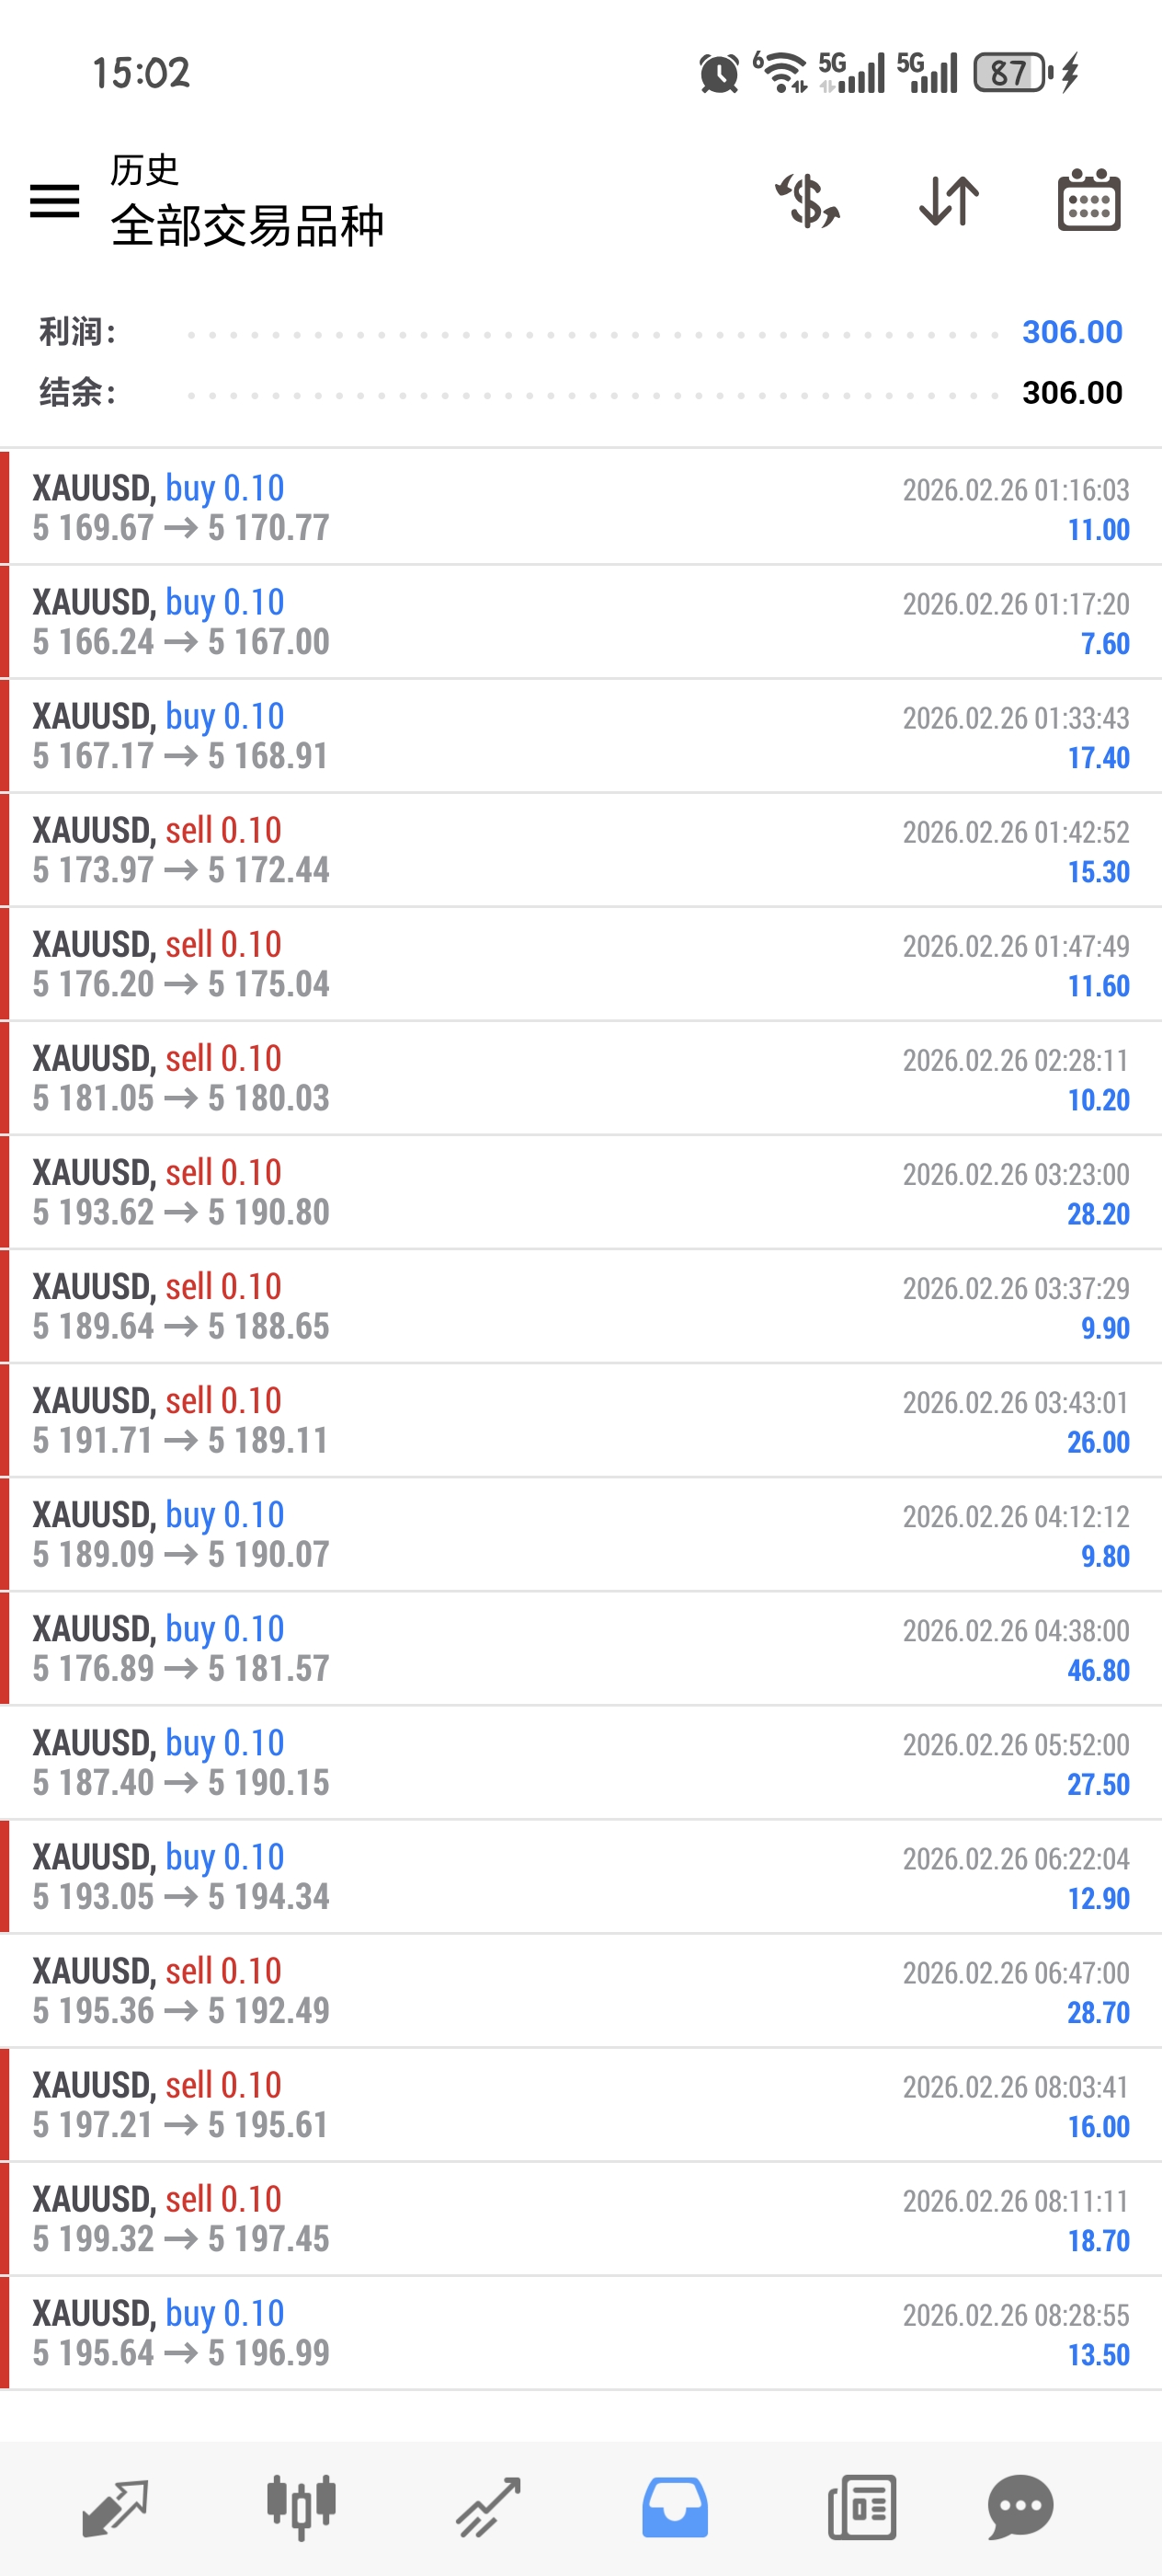Tap the 利润 profit total row
The image size is (1162, 2576).
coord(580,332)
